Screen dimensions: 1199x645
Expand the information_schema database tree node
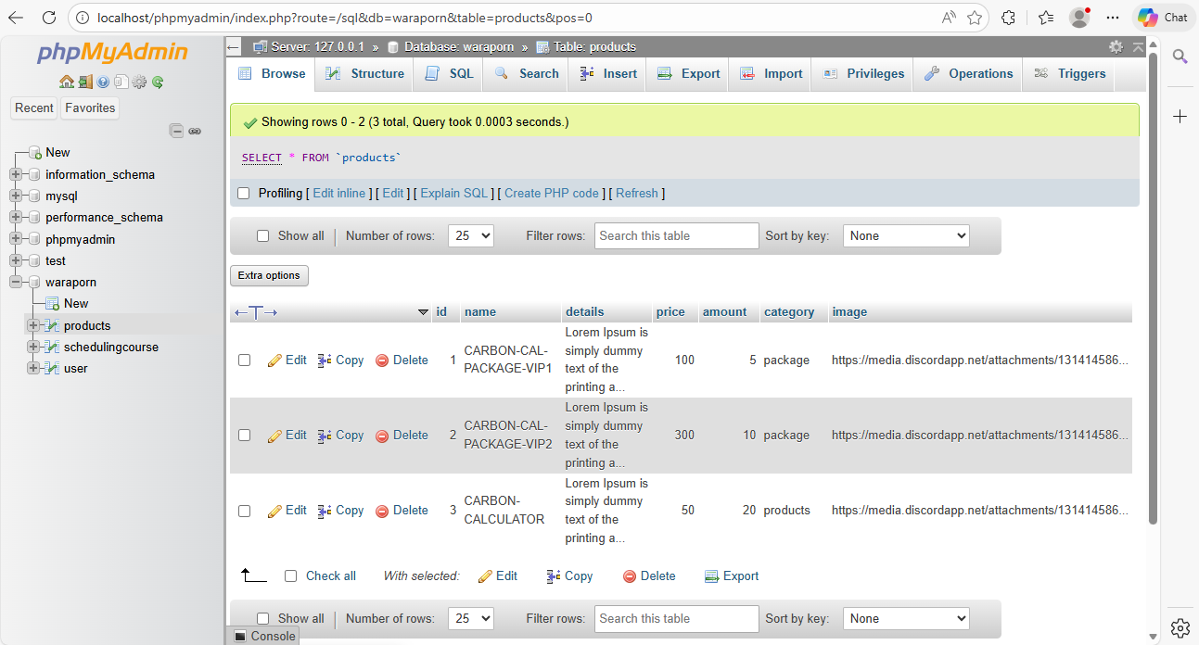coord(16,175)
